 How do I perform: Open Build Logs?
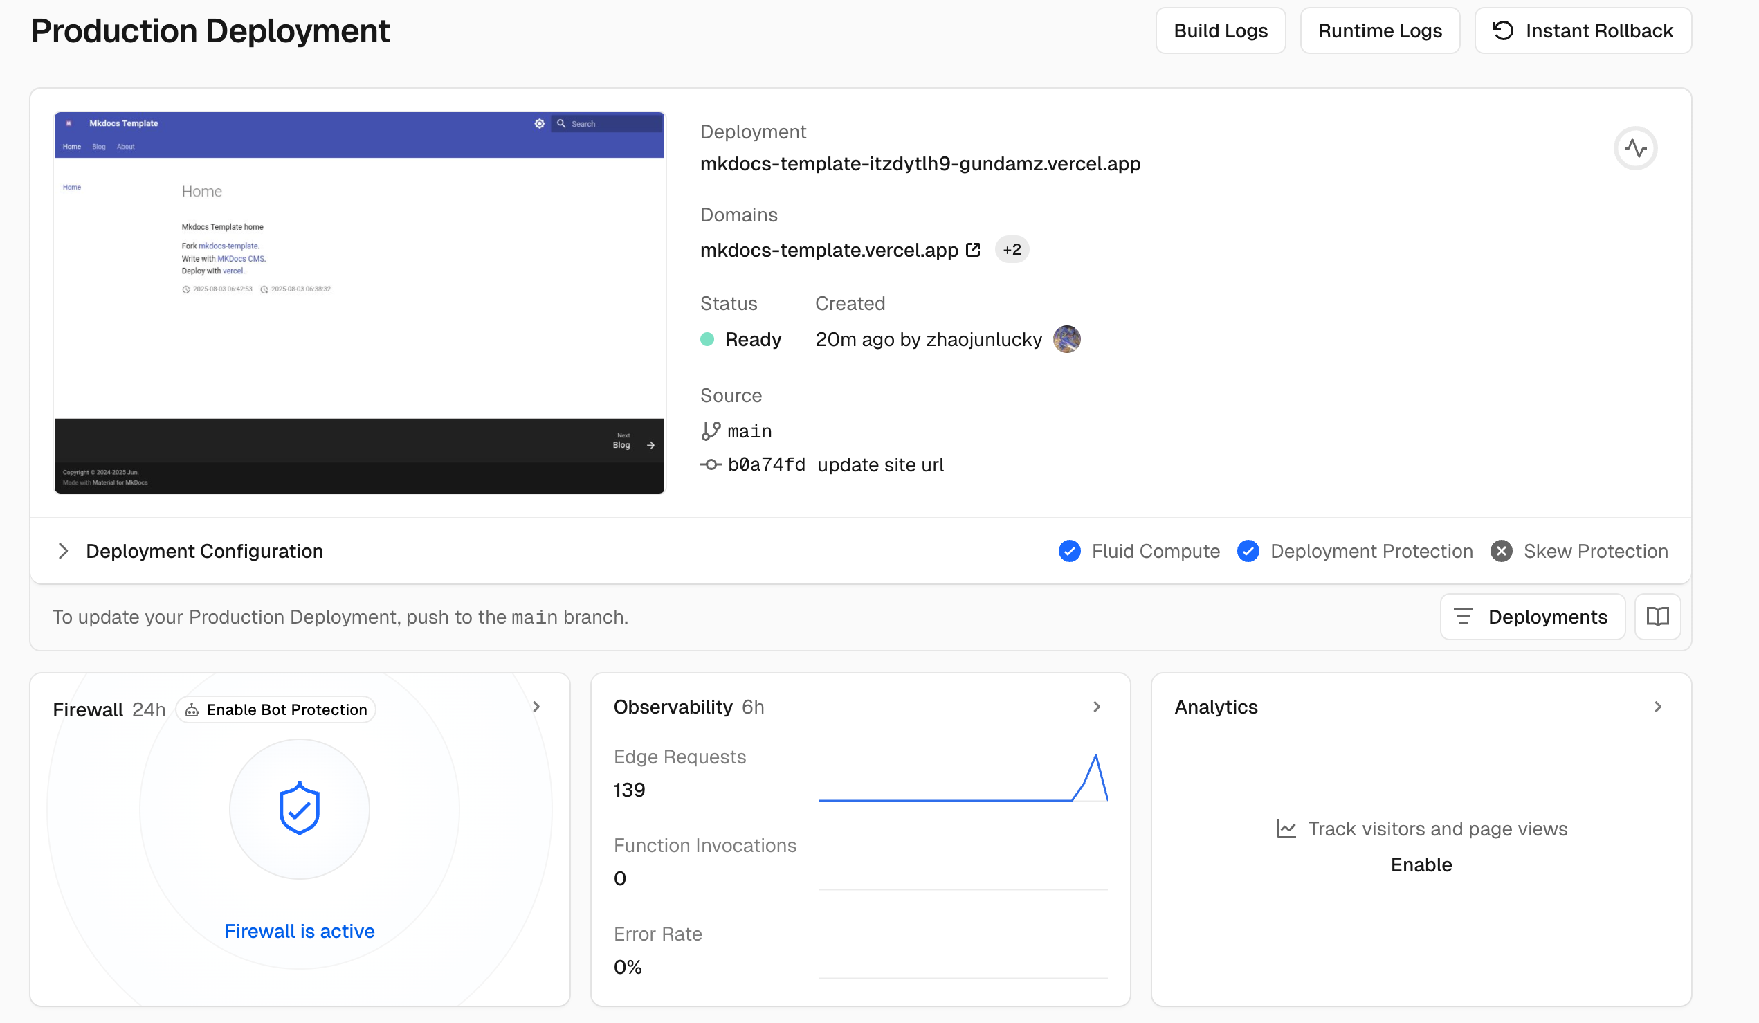(1220, 30)
